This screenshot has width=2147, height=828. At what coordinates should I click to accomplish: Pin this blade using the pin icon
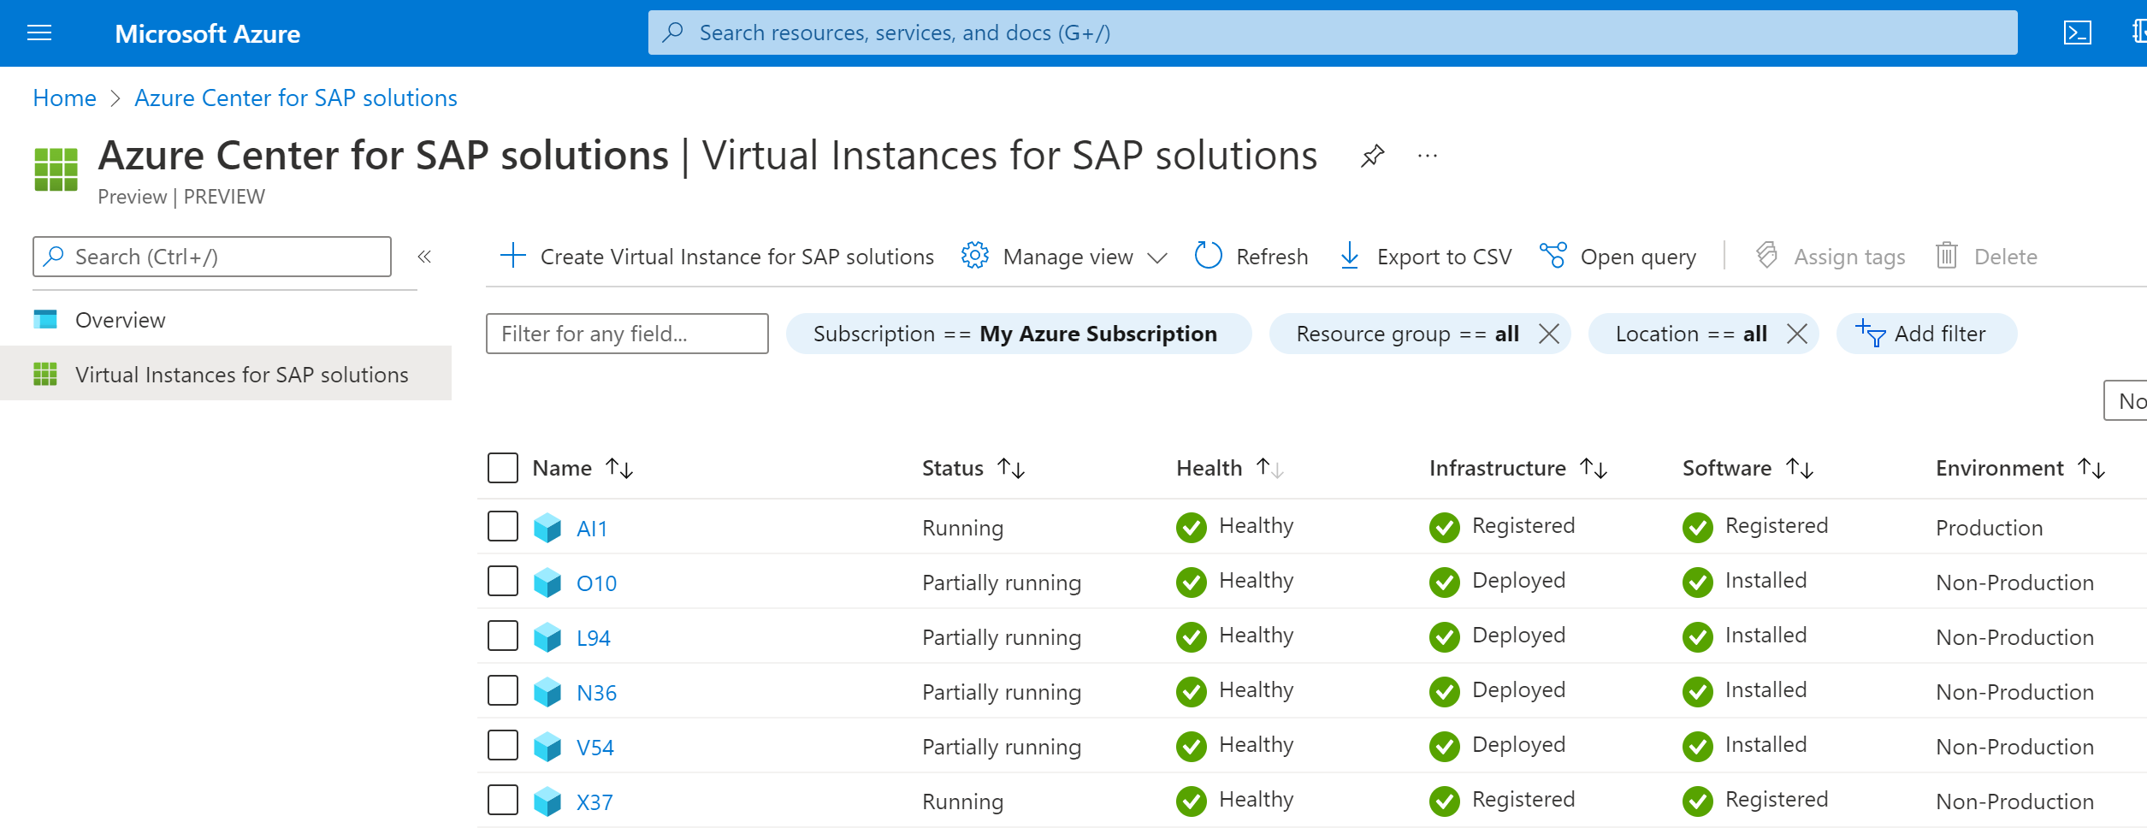coord(1372,156)
